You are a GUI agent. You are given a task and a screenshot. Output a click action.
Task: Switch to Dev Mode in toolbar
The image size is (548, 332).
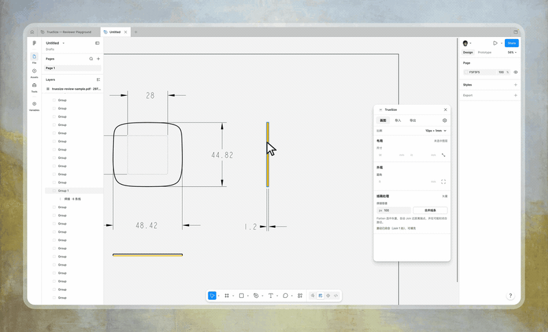336,296
